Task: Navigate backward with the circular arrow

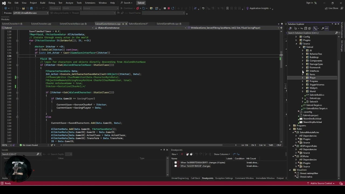Action: 5,8
